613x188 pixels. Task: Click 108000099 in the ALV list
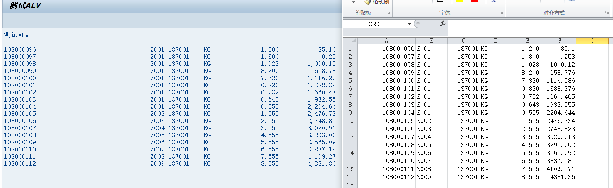click(x=20, y=71)
